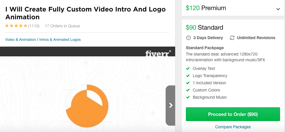
Task: Click the checkmark beside Custom Colors
Action: pos(188,90)
